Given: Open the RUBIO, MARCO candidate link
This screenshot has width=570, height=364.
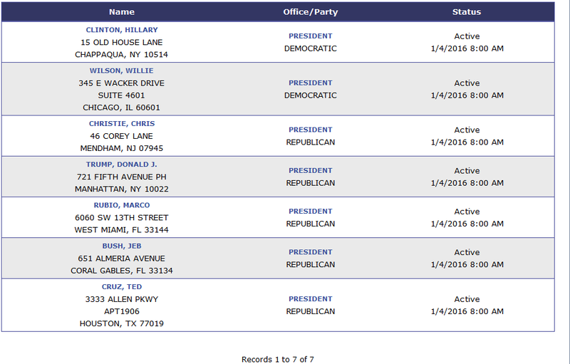Looking at the screenshot, I should [121, 205].
